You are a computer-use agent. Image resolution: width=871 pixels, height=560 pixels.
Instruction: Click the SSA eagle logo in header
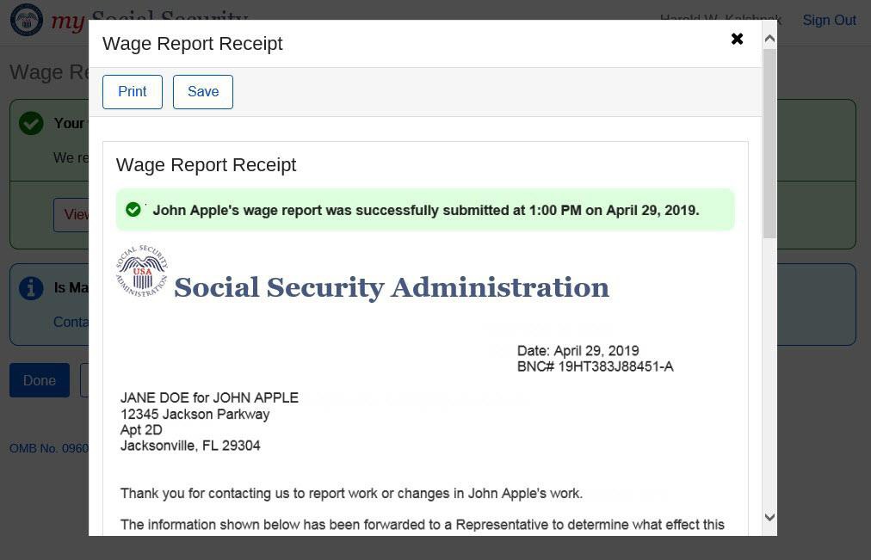pyautogui.click(x=27, y=20)
